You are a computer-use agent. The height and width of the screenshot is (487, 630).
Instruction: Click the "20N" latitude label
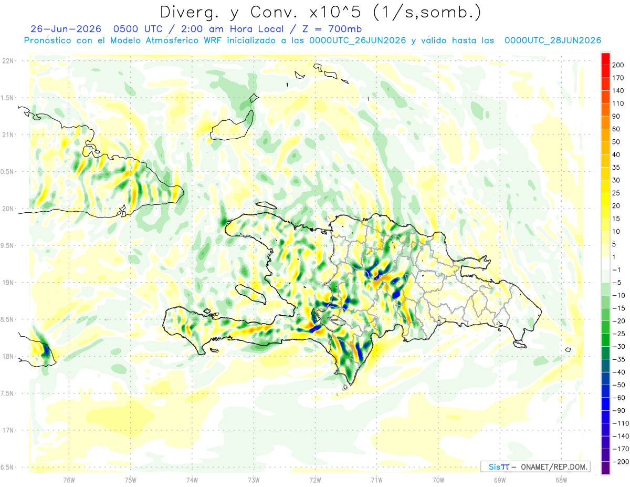tap(7, 209)
